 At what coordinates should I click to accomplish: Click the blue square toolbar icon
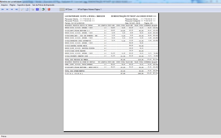coord(37,9)
